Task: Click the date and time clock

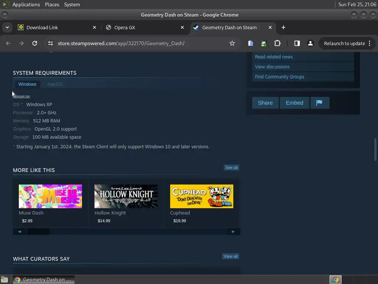Action: (x=357, y=4)
